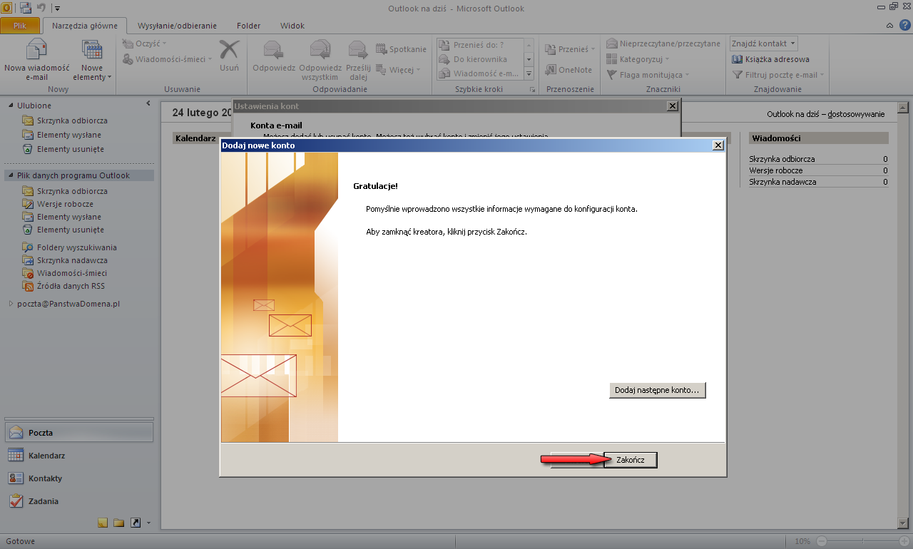913x549 pixels.
Task: Select Skrzynka odbiorcza under Ulubione
Action: [x=72, y=120]
